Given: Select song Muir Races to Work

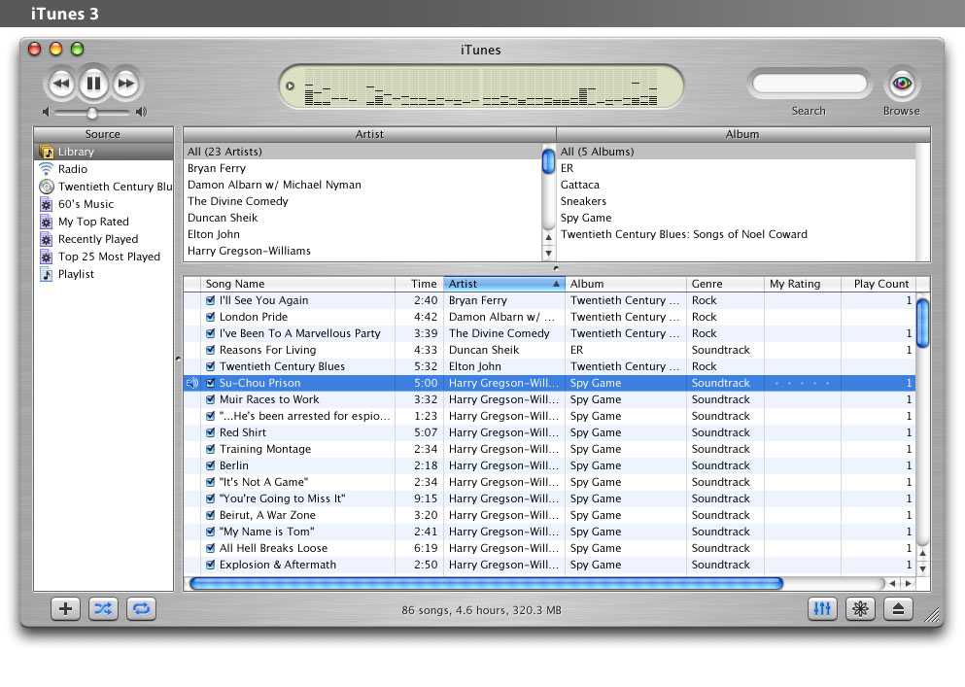Looking at the screenshot, I should 549,399.
